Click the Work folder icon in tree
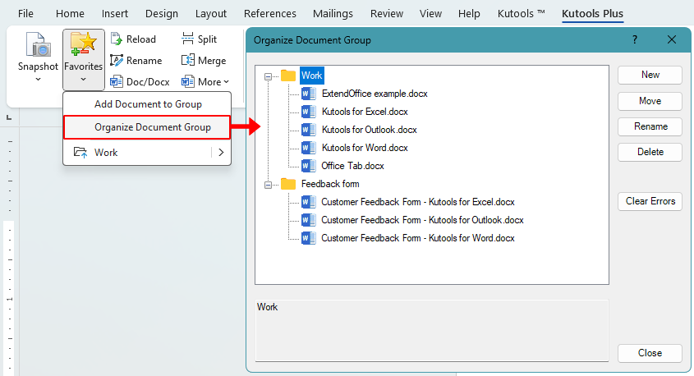 [x=288, y=76]
